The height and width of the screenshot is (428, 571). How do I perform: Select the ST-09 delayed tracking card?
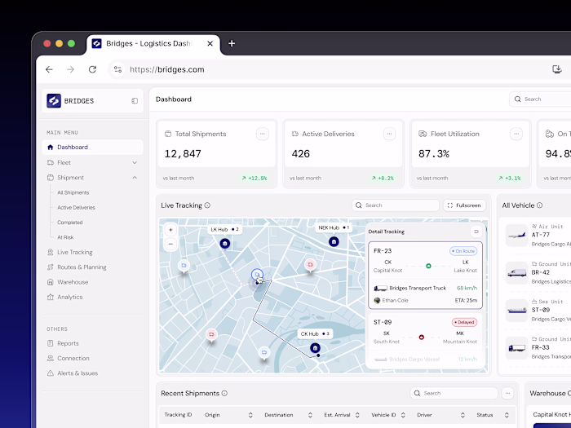pos(425,341)
